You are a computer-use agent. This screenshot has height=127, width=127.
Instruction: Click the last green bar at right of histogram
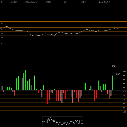click(x=113, y=83)
